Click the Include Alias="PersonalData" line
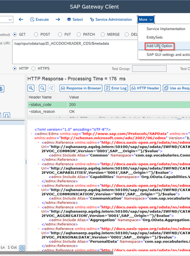This screenshot has height=256, width=190. 119,241
